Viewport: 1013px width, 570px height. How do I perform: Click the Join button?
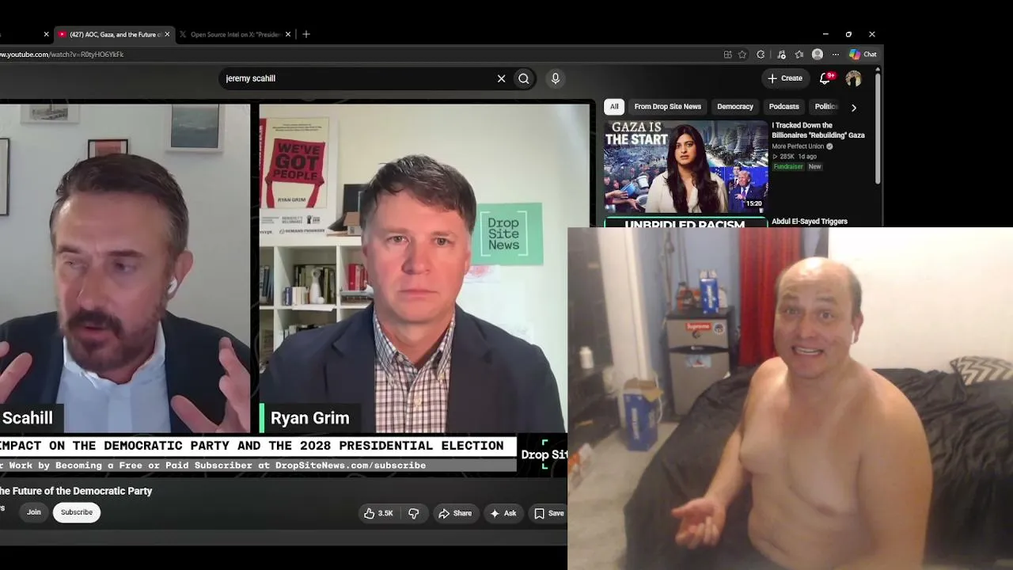click(34, 512)
